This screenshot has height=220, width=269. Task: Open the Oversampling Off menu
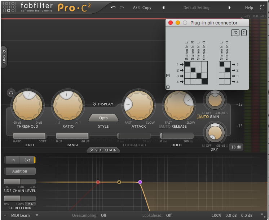coord(103,215)
